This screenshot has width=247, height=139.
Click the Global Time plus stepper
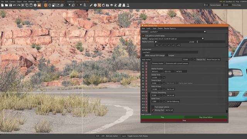(x=164, y=78)
